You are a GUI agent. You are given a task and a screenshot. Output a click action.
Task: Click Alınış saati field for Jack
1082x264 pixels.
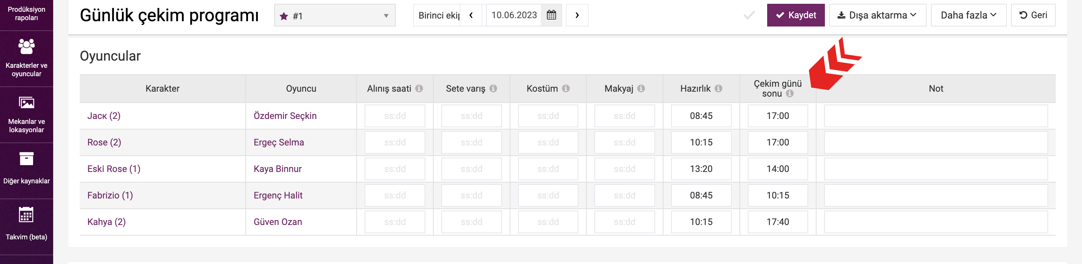pyautogui.click(x=395, y=116)
